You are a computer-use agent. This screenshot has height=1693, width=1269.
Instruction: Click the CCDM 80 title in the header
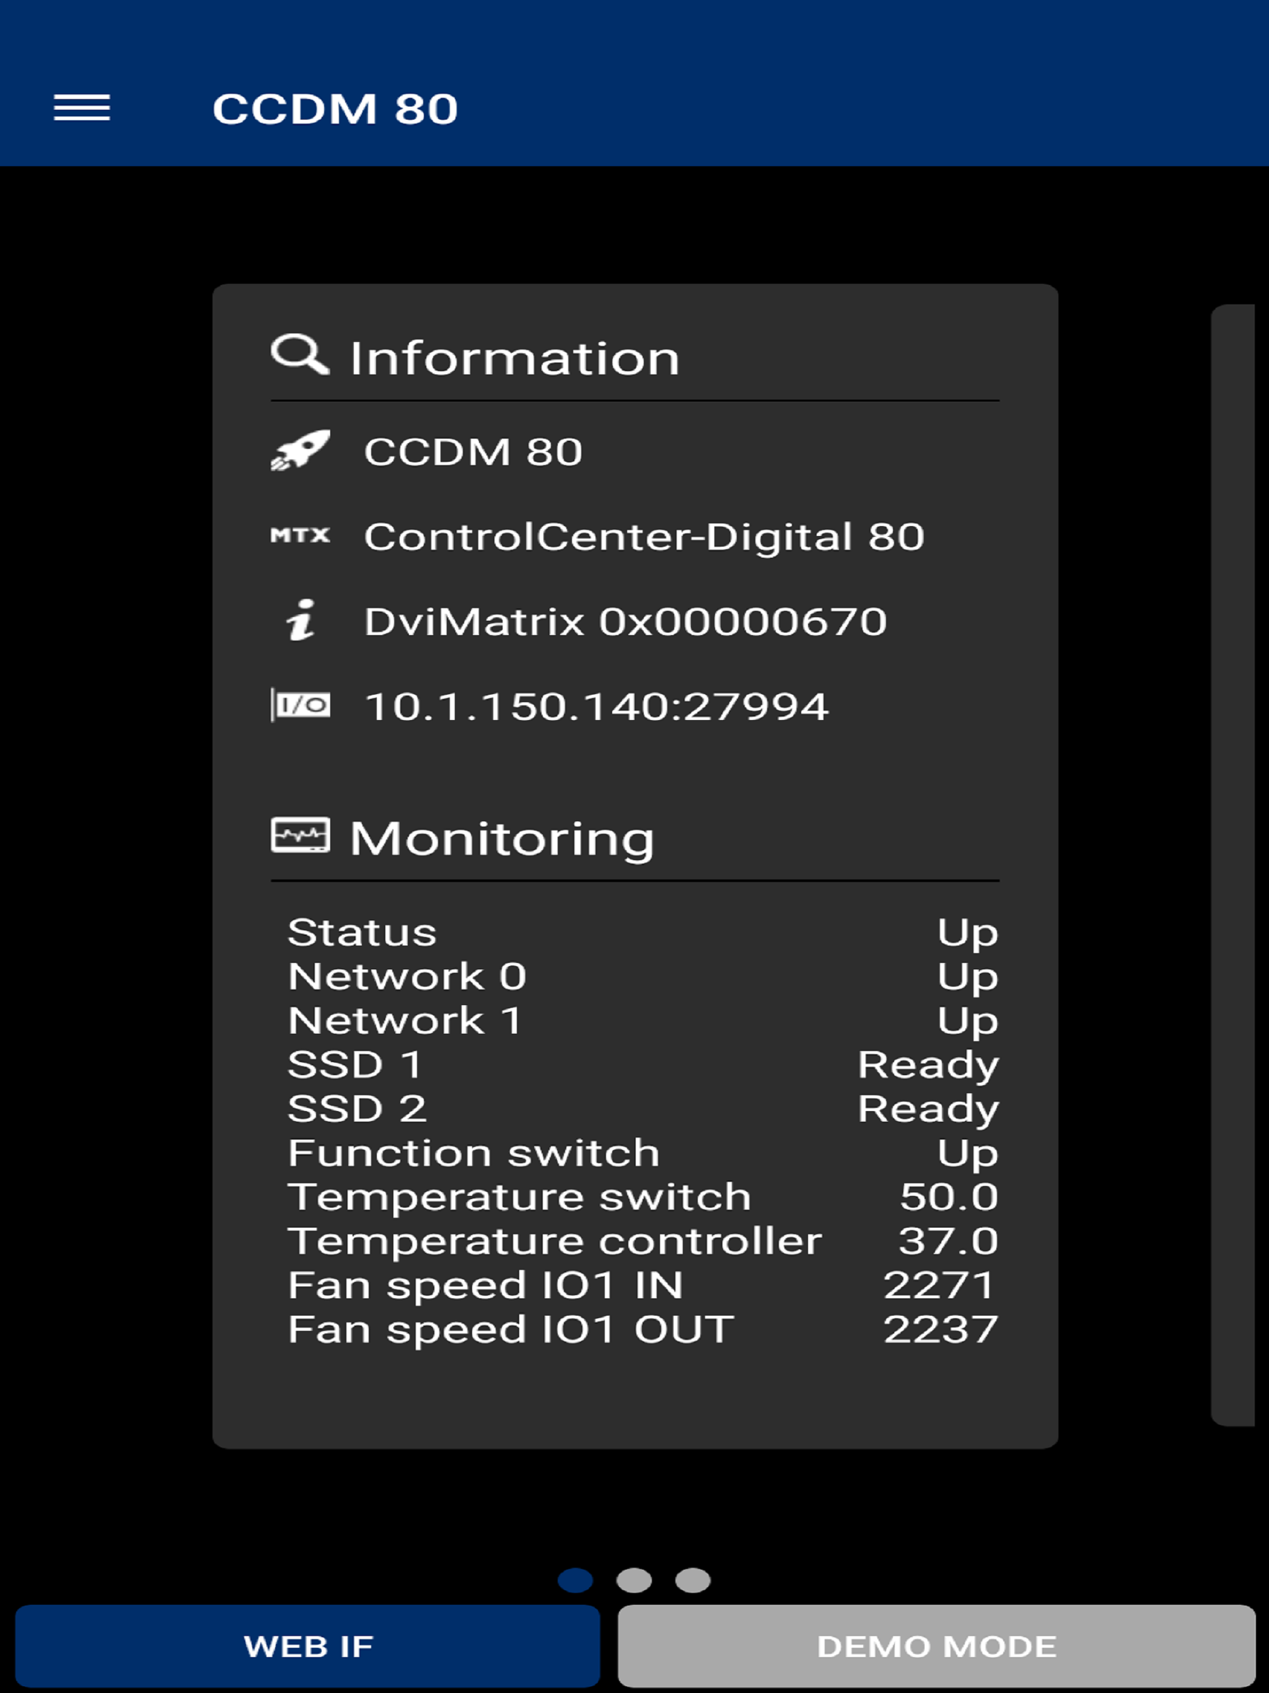tap(335, 108)
